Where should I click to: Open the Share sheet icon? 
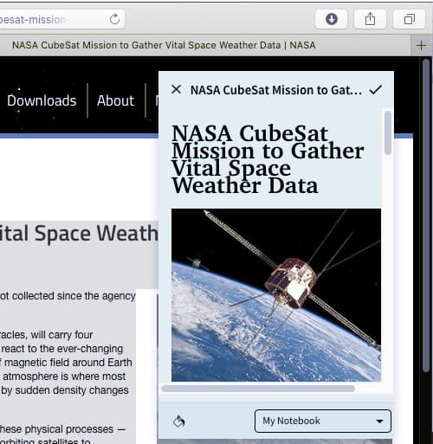tap(370, 19)
